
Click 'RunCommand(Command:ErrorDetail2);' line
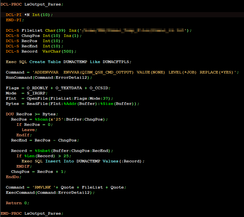49,77
